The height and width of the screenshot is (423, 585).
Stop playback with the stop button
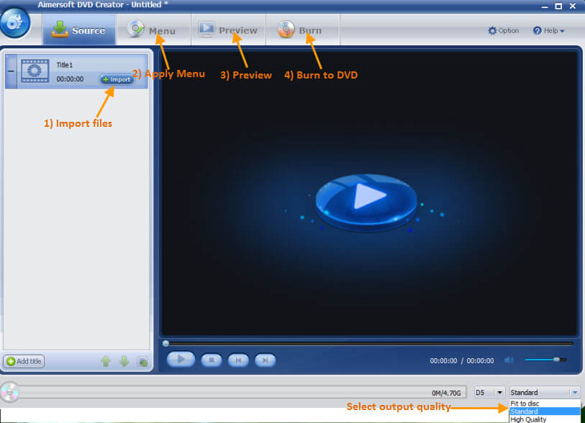click(212, 360)
